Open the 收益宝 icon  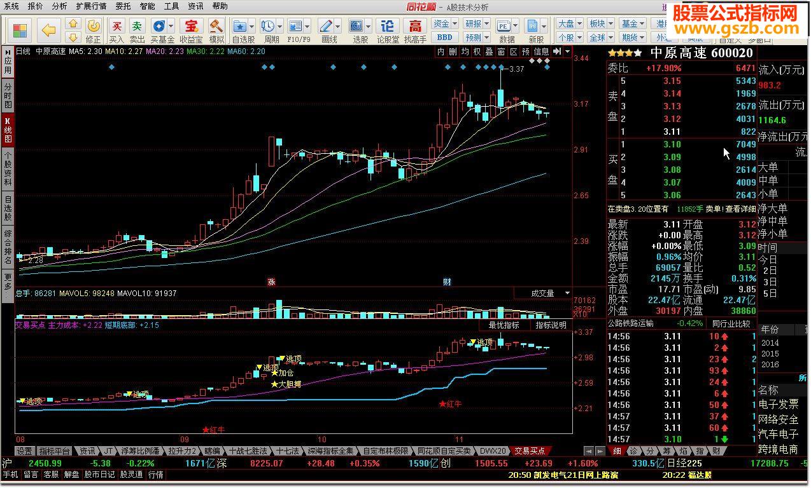click(x=190, y=26)
